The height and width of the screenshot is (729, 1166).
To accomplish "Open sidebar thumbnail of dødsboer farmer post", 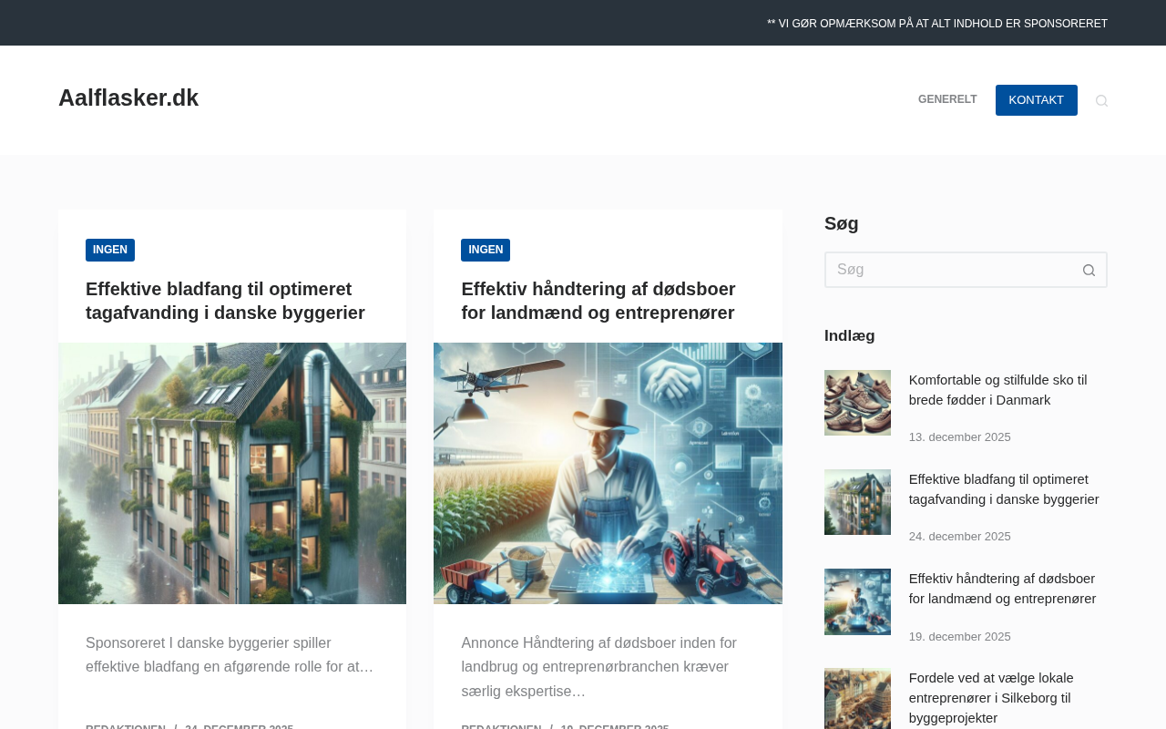I will coord(857,601).
